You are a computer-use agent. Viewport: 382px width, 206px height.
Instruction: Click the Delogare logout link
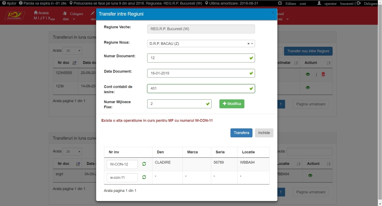[368, 4]
